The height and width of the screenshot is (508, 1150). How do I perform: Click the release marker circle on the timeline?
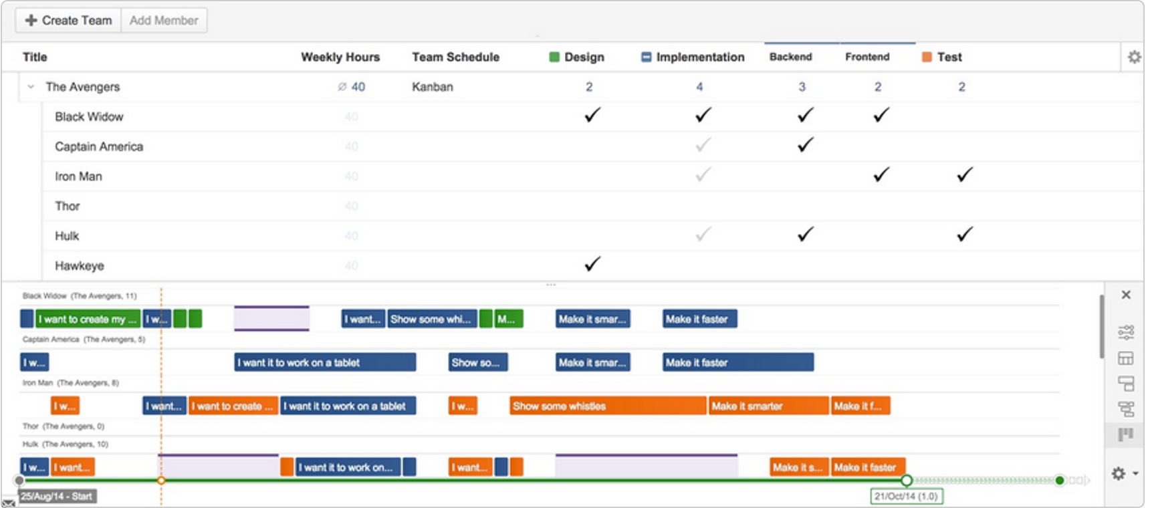tap(907, 480)
